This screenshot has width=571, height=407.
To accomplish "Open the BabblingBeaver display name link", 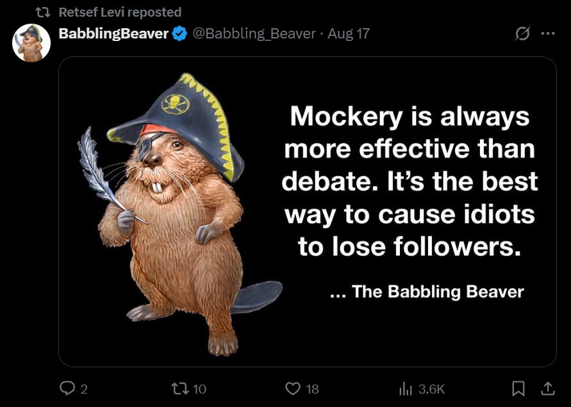I will tap(113, 34).
